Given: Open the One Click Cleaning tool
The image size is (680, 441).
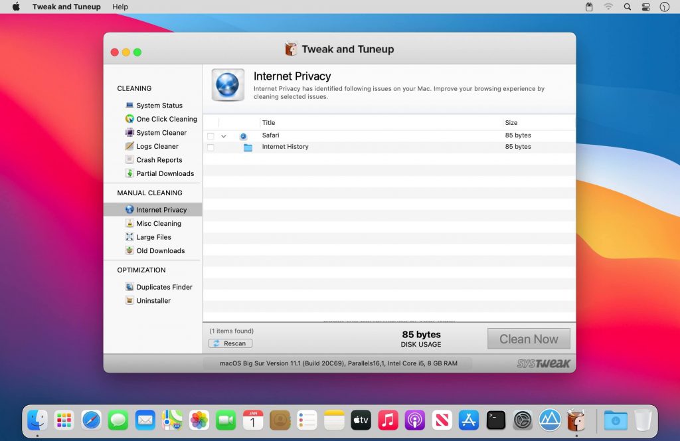Looking at the screenshot, I should click(x=166, y=119).
